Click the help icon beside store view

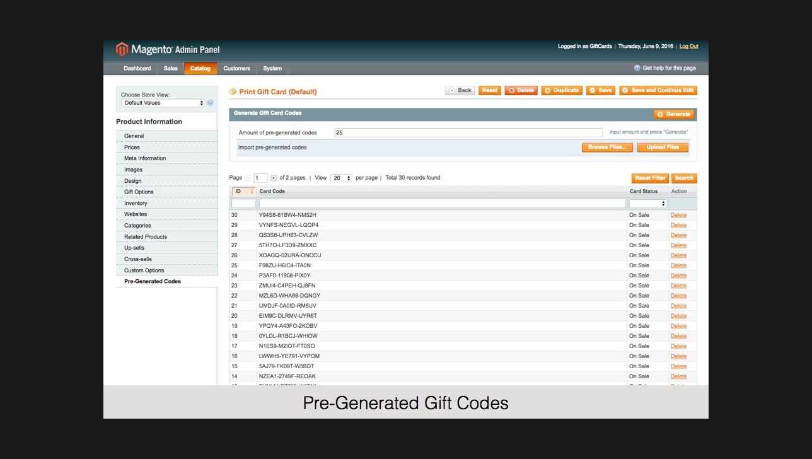pyautogui.click(x=211, y=103)
